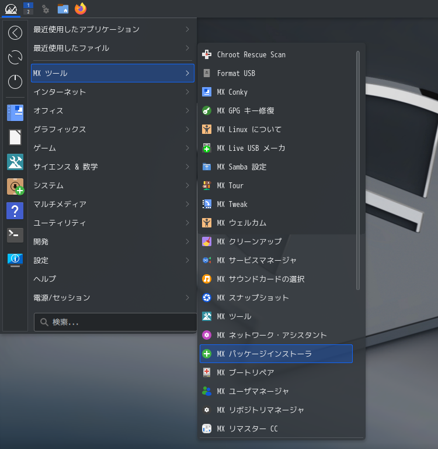Image resolution: width=438 pixels, height=449 pixels.
Task: Launch MX ツール from submenu
Action: pyautogui.click(x=276, y=316)
